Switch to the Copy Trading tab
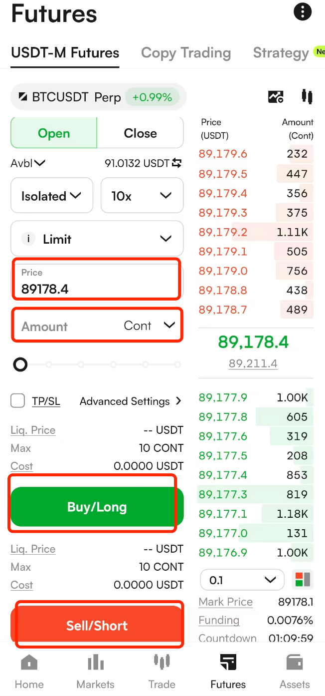This screenshot has width=325, height=696. (x=186, y=53)
